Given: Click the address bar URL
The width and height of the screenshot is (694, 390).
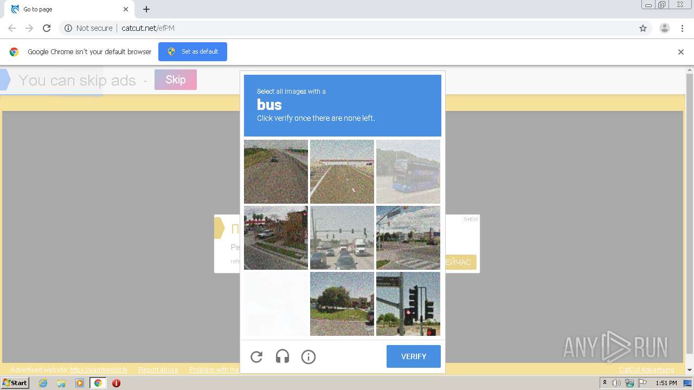Looking at the screenshot, I should [x=148, y=28].
